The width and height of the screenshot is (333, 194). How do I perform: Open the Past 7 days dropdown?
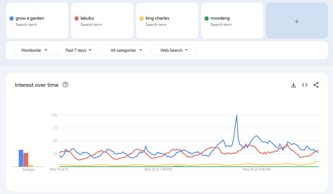coord(78,50)
